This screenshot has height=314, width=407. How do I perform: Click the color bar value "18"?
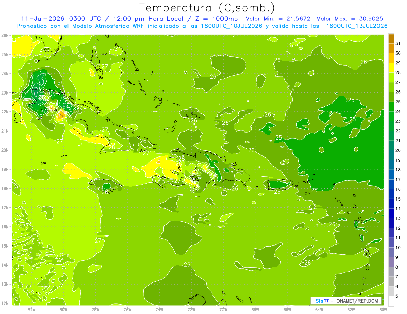[x=398, y=170]
